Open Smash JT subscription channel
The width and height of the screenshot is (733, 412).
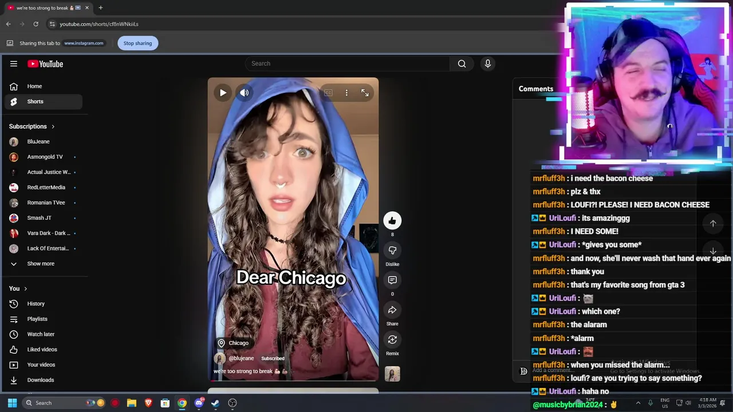pyautogui.click(x=44, y=218)
